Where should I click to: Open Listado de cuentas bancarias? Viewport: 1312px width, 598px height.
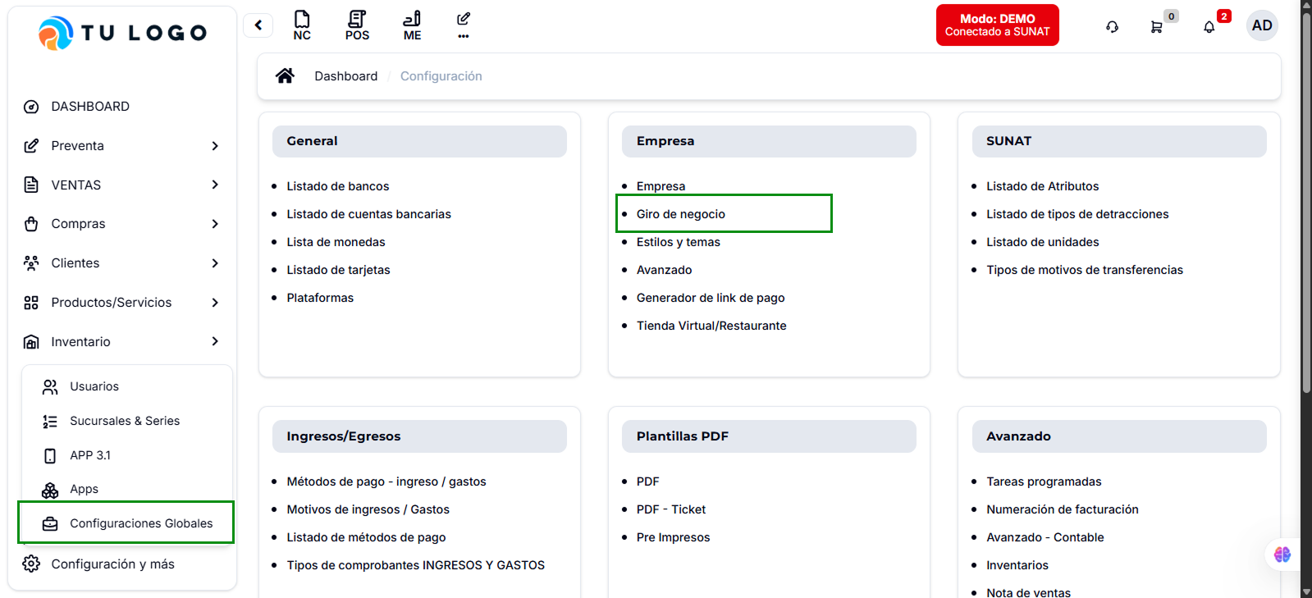(x=368, y=214)
